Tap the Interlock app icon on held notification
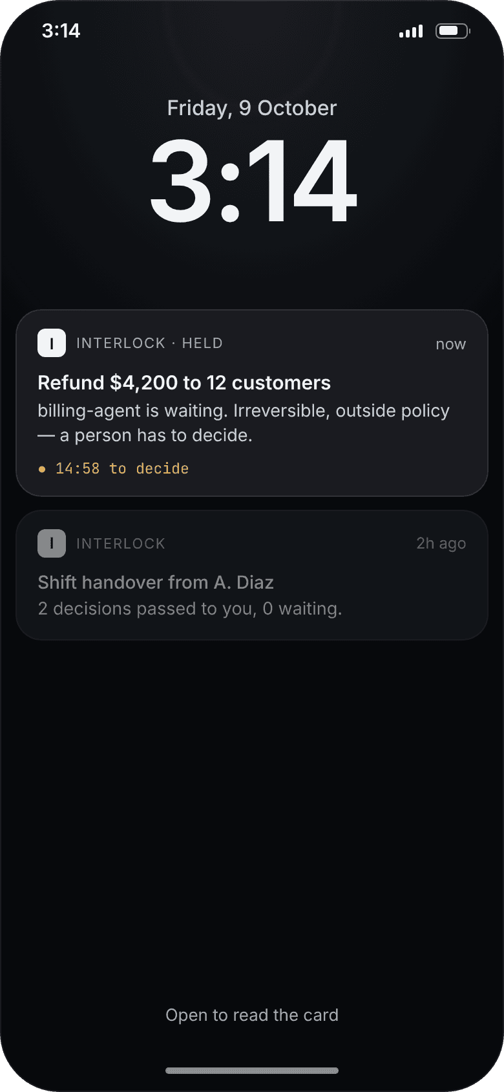The height and width of the screenshot is (1092, 504). click(x=52, y=343)
